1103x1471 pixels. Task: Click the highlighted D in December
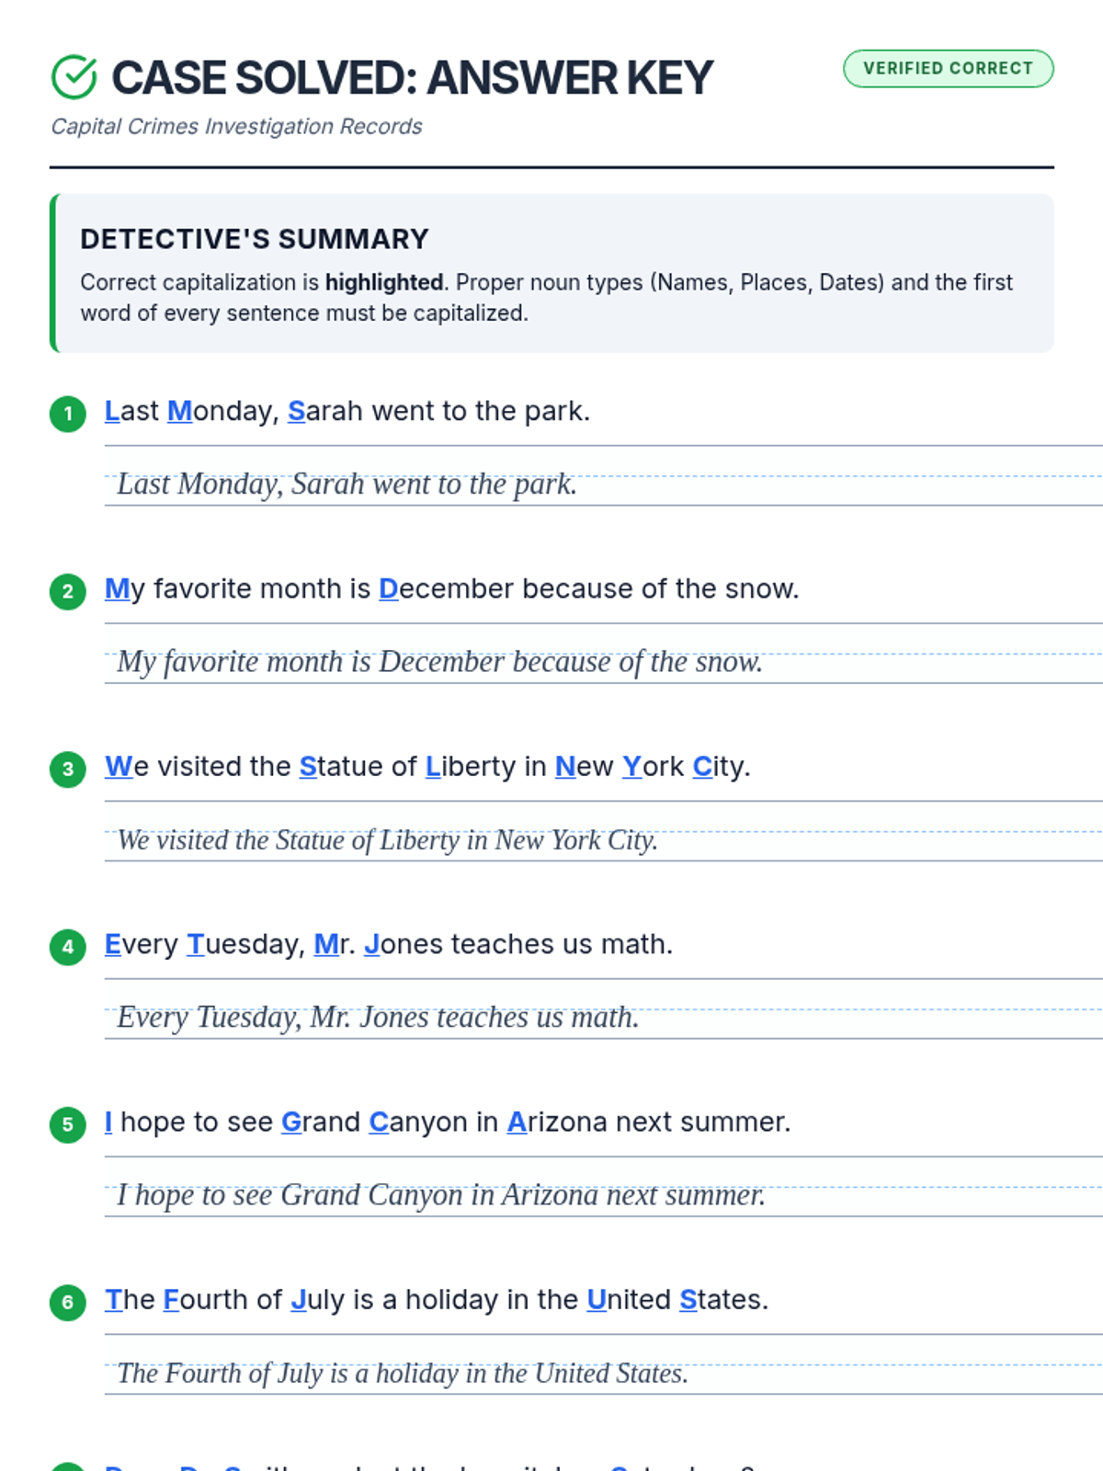(388, 588)
